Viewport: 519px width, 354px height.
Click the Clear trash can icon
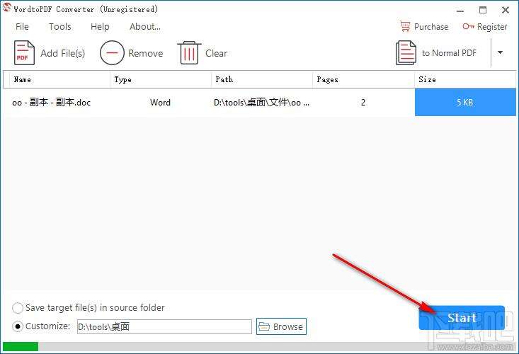189,52
